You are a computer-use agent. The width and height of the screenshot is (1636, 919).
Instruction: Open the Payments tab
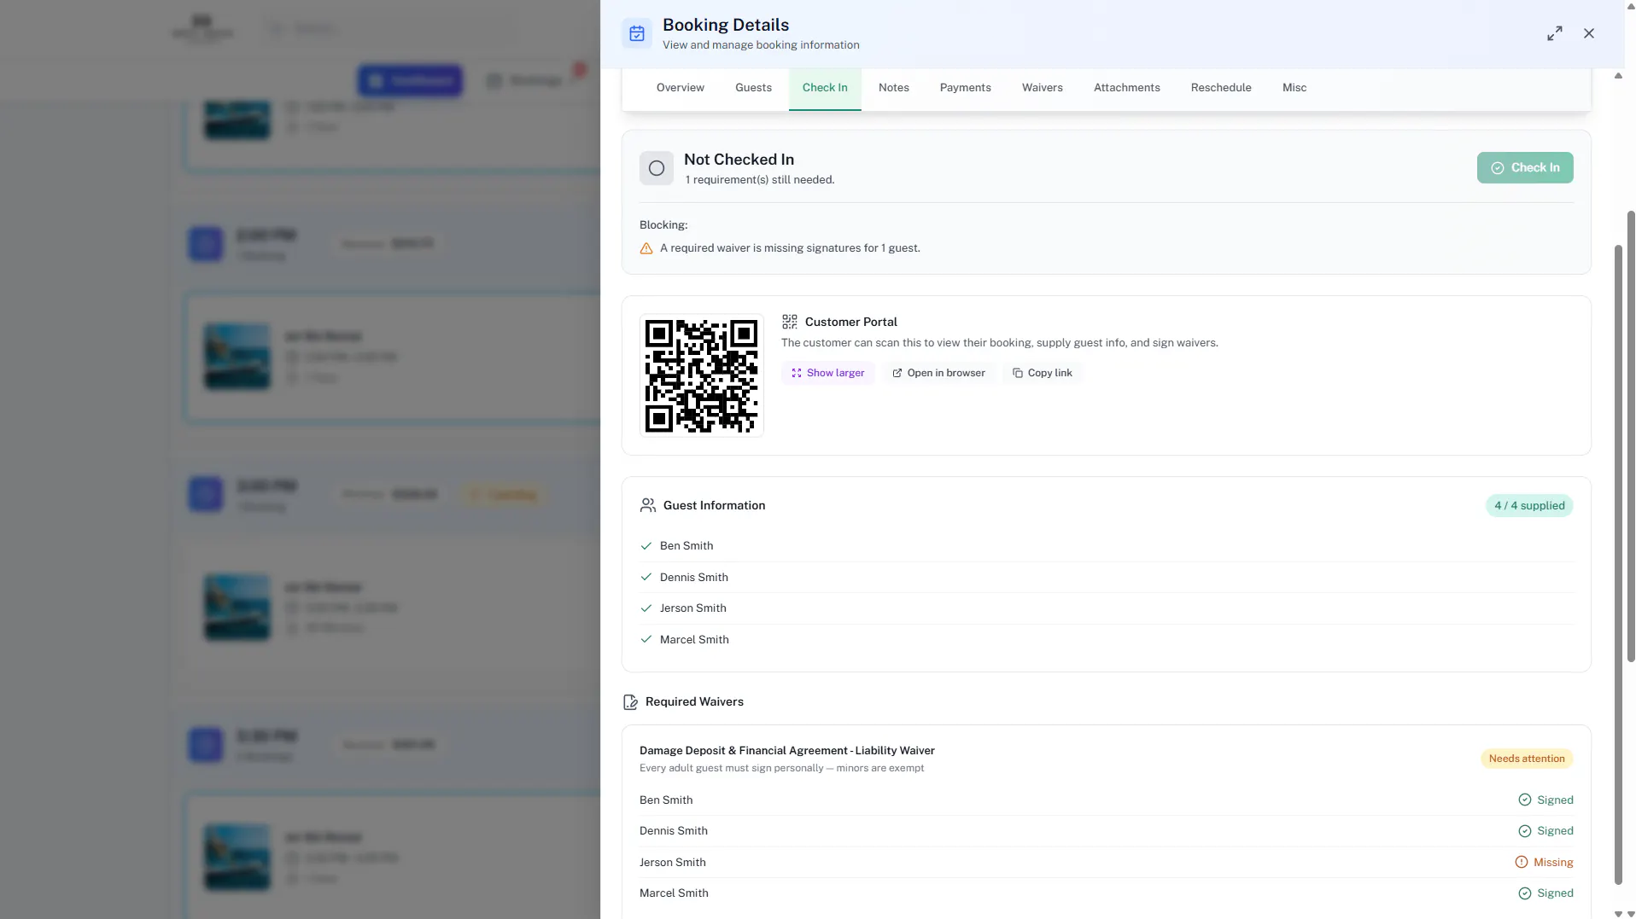tap(965, 88)
